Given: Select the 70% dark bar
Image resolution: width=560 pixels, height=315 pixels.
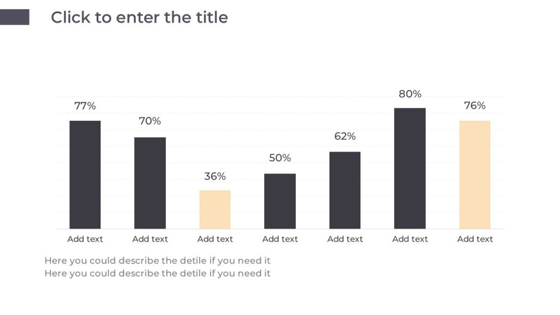Looking at the screenshot, I should (150, 183).
